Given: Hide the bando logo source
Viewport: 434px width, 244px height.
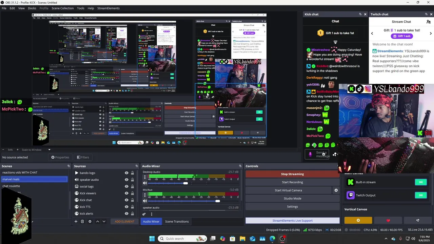Looking at the screenshot, I should tap(126, 173).
